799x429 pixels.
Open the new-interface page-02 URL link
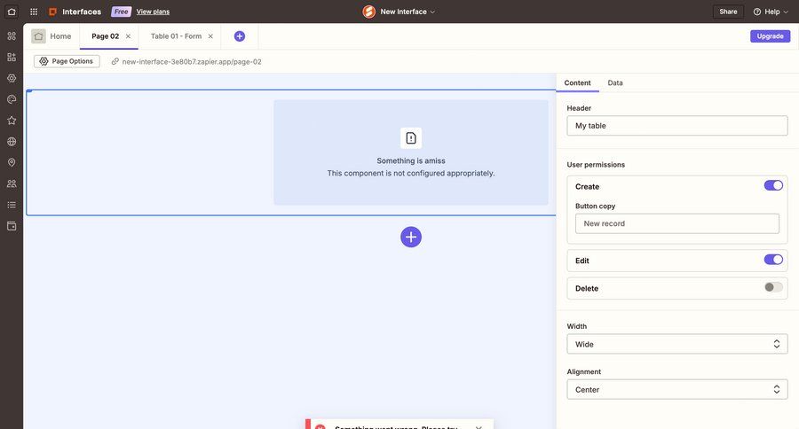click(192, 61)
